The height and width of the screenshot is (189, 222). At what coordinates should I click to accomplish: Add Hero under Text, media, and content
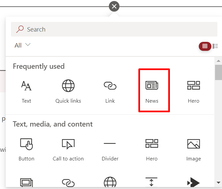tap(152, 149)
